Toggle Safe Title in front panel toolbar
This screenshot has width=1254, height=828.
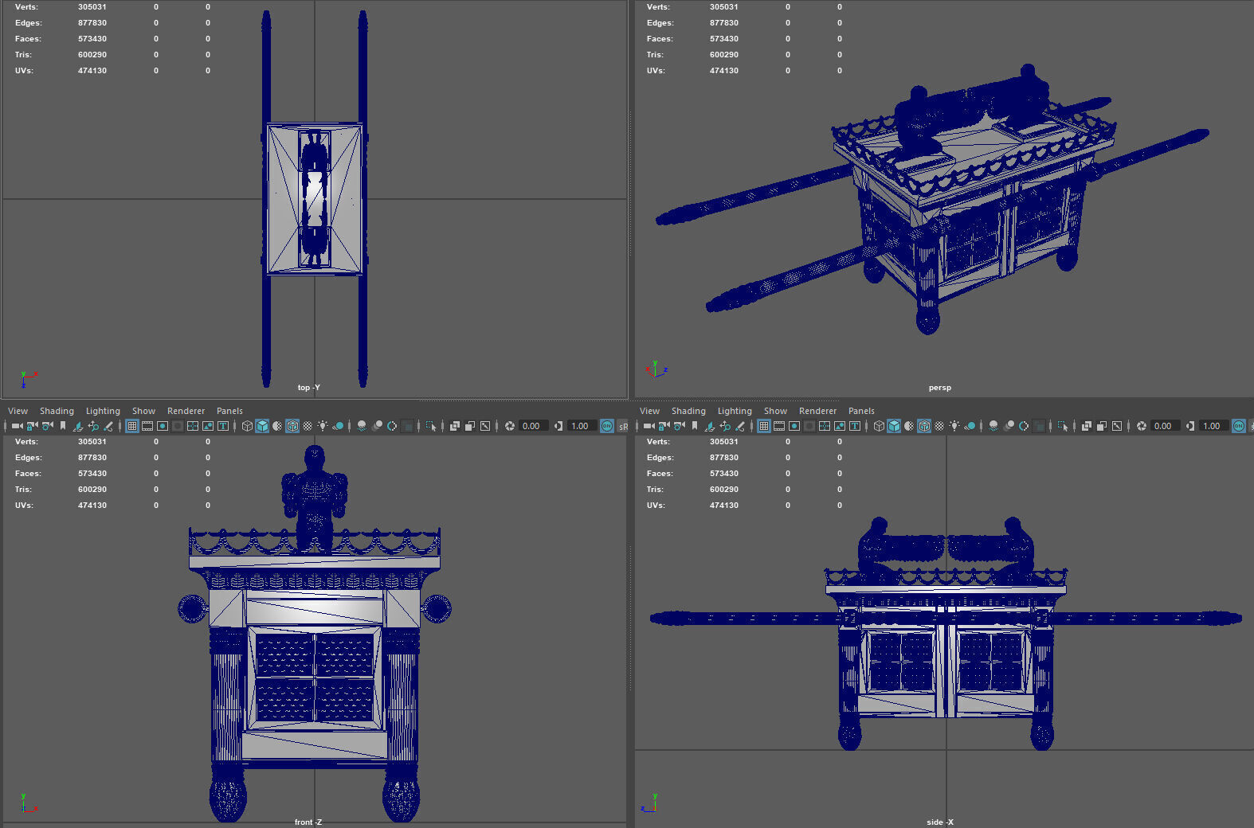pyautogui.click(x=223, y=426)
